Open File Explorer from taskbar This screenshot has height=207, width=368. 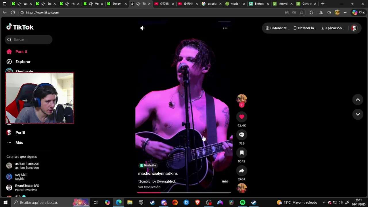130,202
